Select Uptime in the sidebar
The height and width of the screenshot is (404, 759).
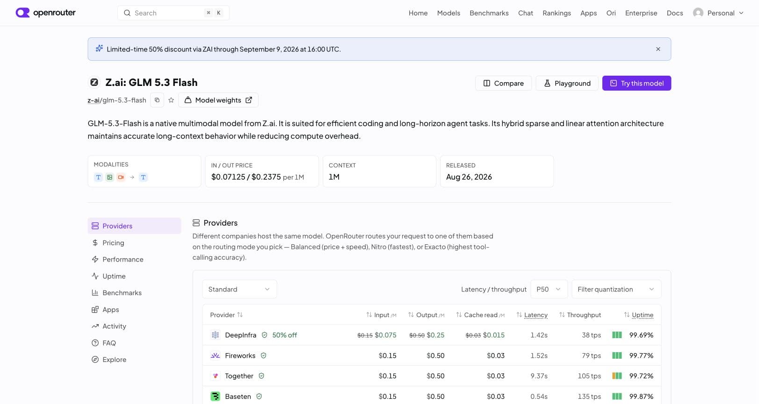point(134,276)
